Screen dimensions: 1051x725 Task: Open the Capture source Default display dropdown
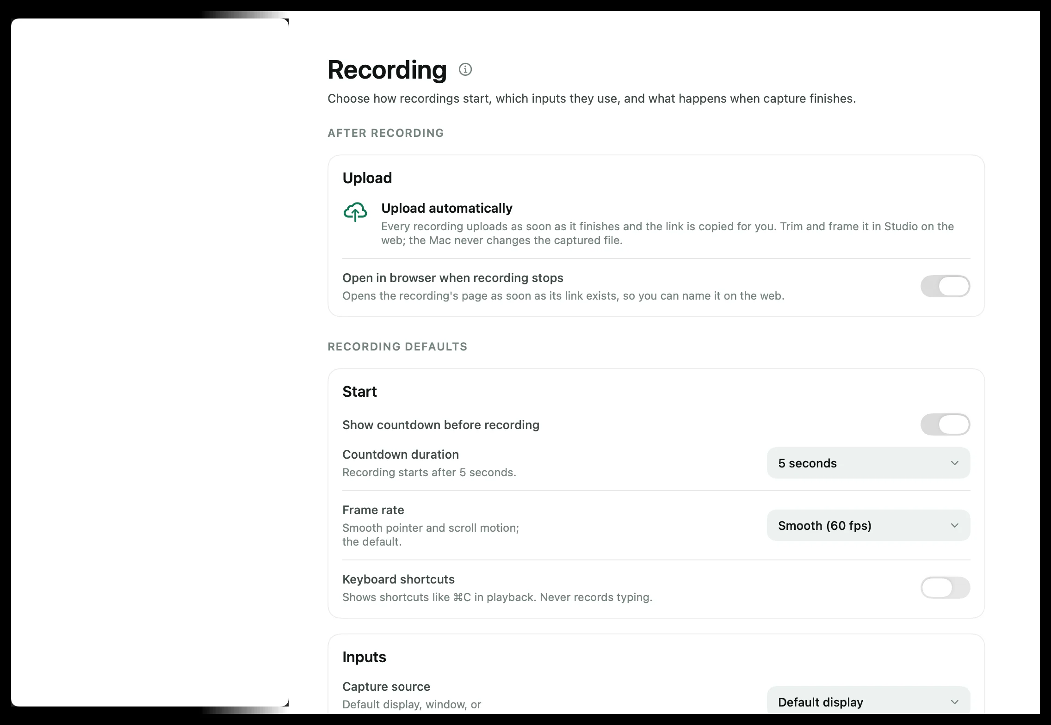coord(868,701)
